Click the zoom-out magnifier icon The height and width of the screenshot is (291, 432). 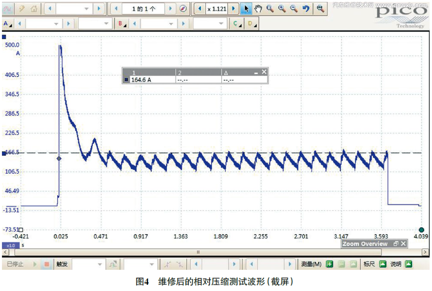[294, 9]
